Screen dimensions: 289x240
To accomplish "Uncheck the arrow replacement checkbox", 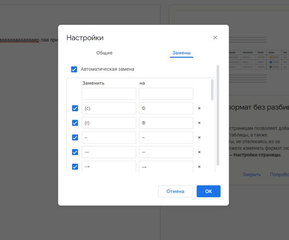I will [x=75, y=167].
